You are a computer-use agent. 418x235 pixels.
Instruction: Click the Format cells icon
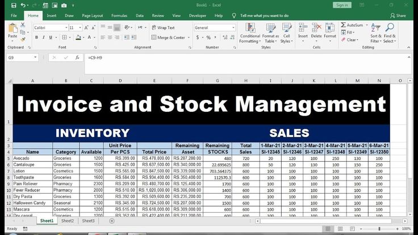tap(330, 28)
